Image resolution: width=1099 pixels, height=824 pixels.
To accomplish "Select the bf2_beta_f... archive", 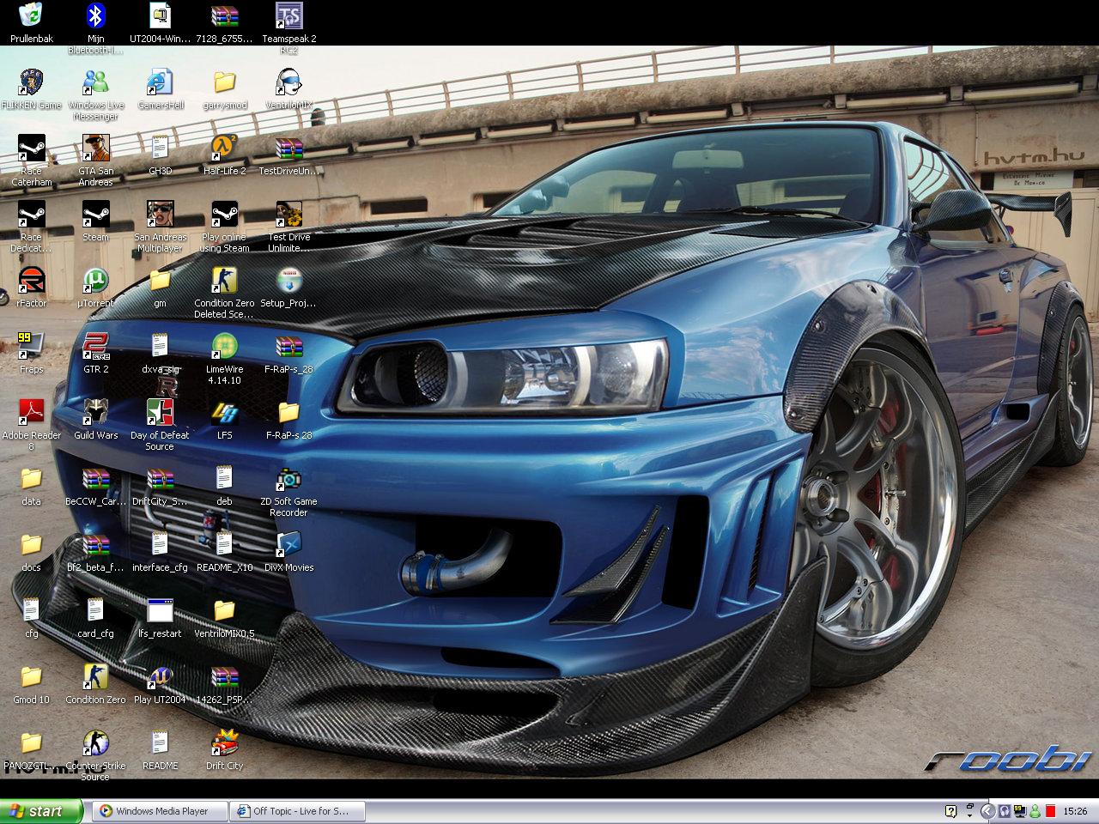I will 96,552.
